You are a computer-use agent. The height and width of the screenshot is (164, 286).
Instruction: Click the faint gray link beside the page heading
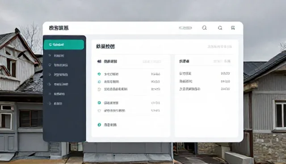pos(219,46)
